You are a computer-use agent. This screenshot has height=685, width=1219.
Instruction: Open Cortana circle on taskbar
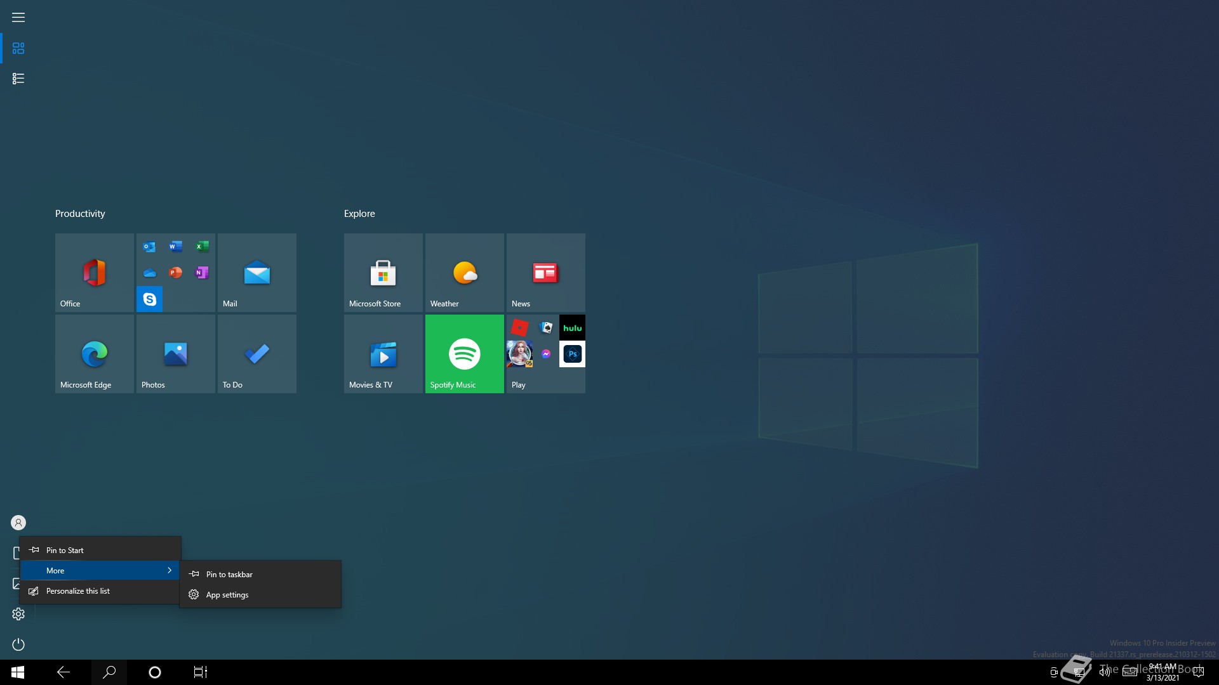[x=155, y=672]
